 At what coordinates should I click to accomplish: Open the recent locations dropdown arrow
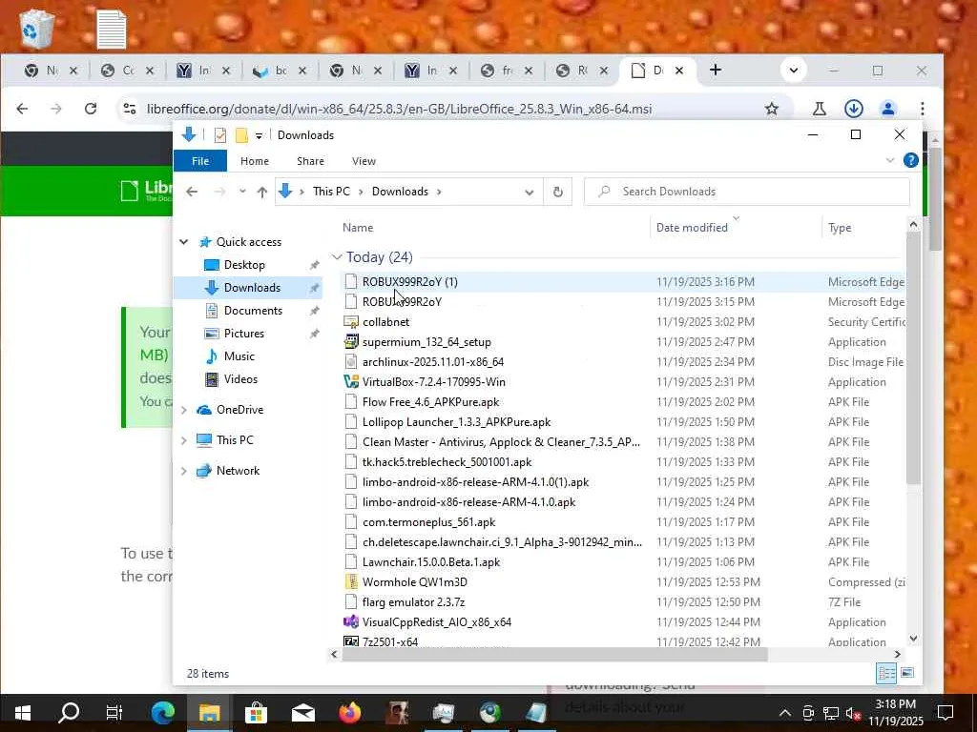click(x=242, y=192)
